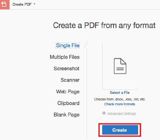
Task: Switch to the Multiple Files option
Action: 65,57
